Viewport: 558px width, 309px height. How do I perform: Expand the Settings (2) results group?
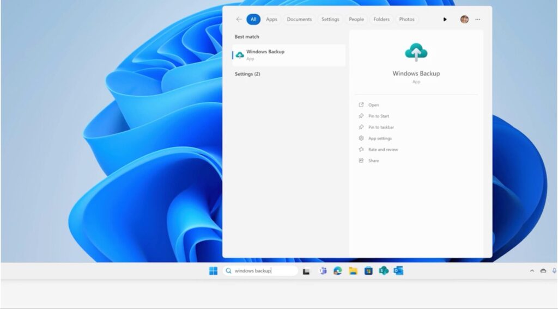pos(247,74)
